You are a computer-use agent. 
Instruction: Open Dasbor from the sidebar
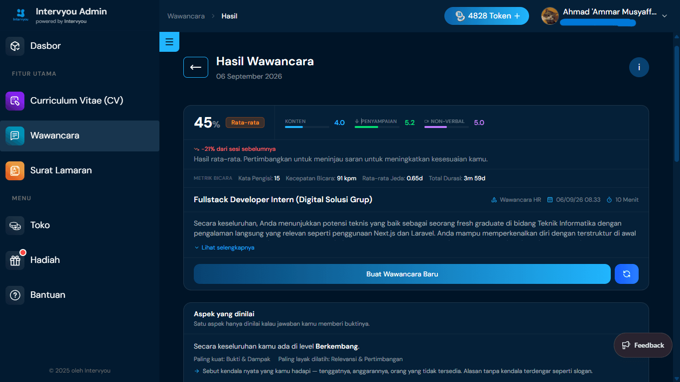(x=80, y=46)
